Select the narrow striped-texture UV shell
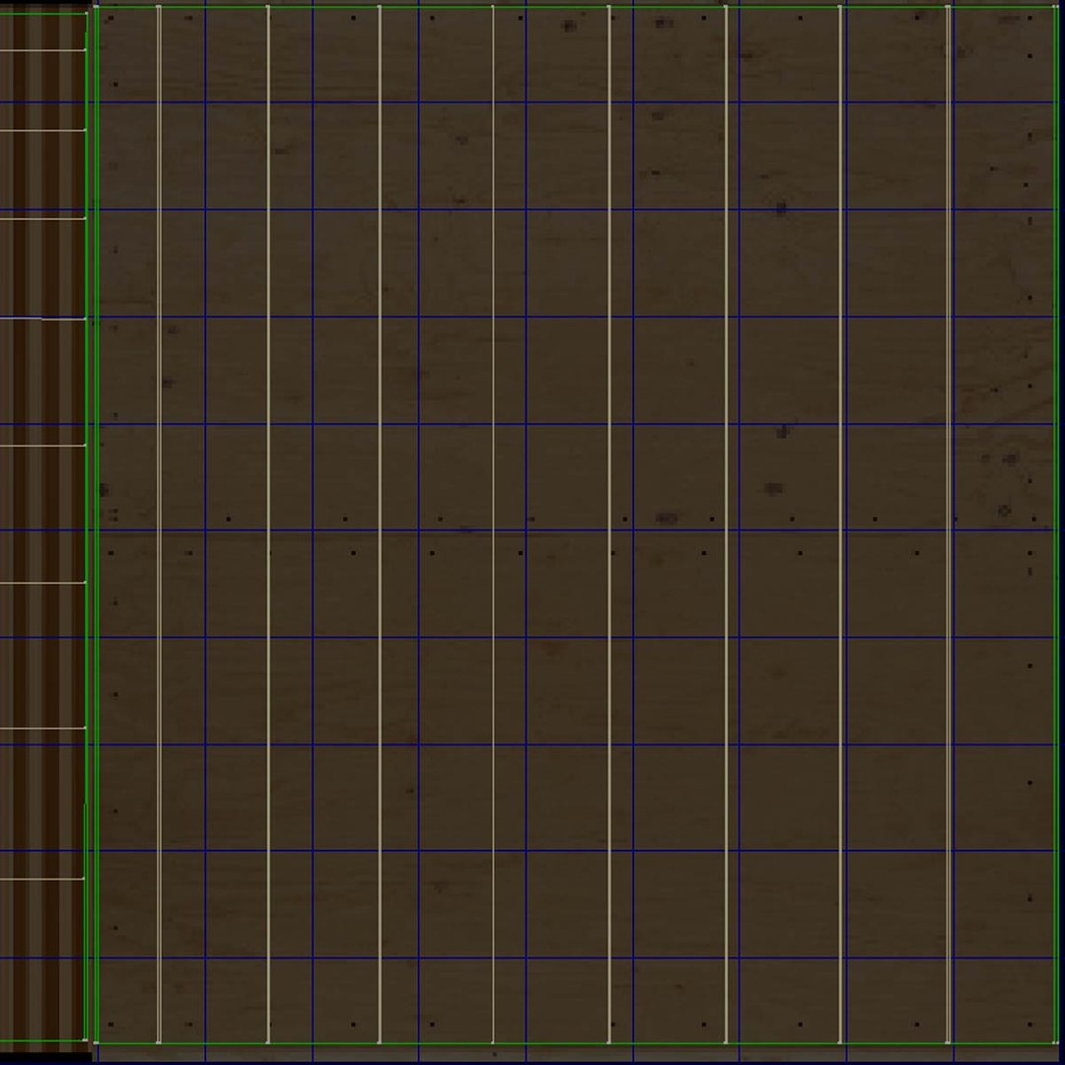1065x1065 pixels. coord(42,527)
